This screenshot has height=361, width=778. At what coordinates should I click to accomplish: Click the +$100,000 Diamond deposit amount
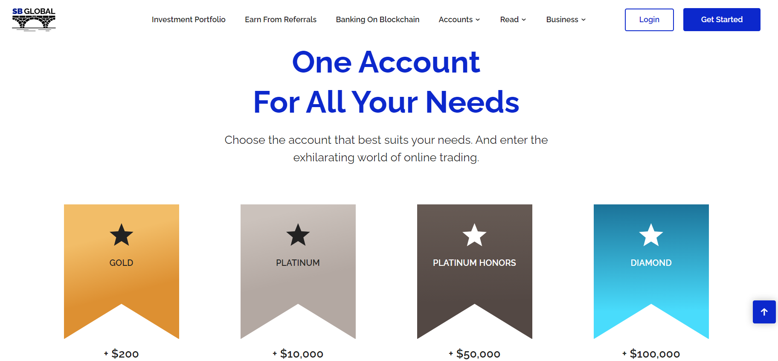click(651, 354)
